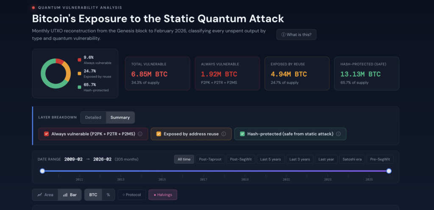Choose Satoshi era date preset

(x=351, y=159)
